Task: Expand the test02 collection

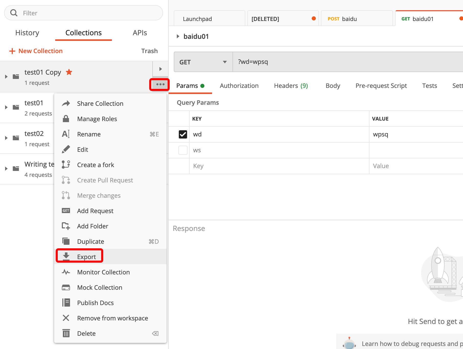Action: [x=6, y=138]
